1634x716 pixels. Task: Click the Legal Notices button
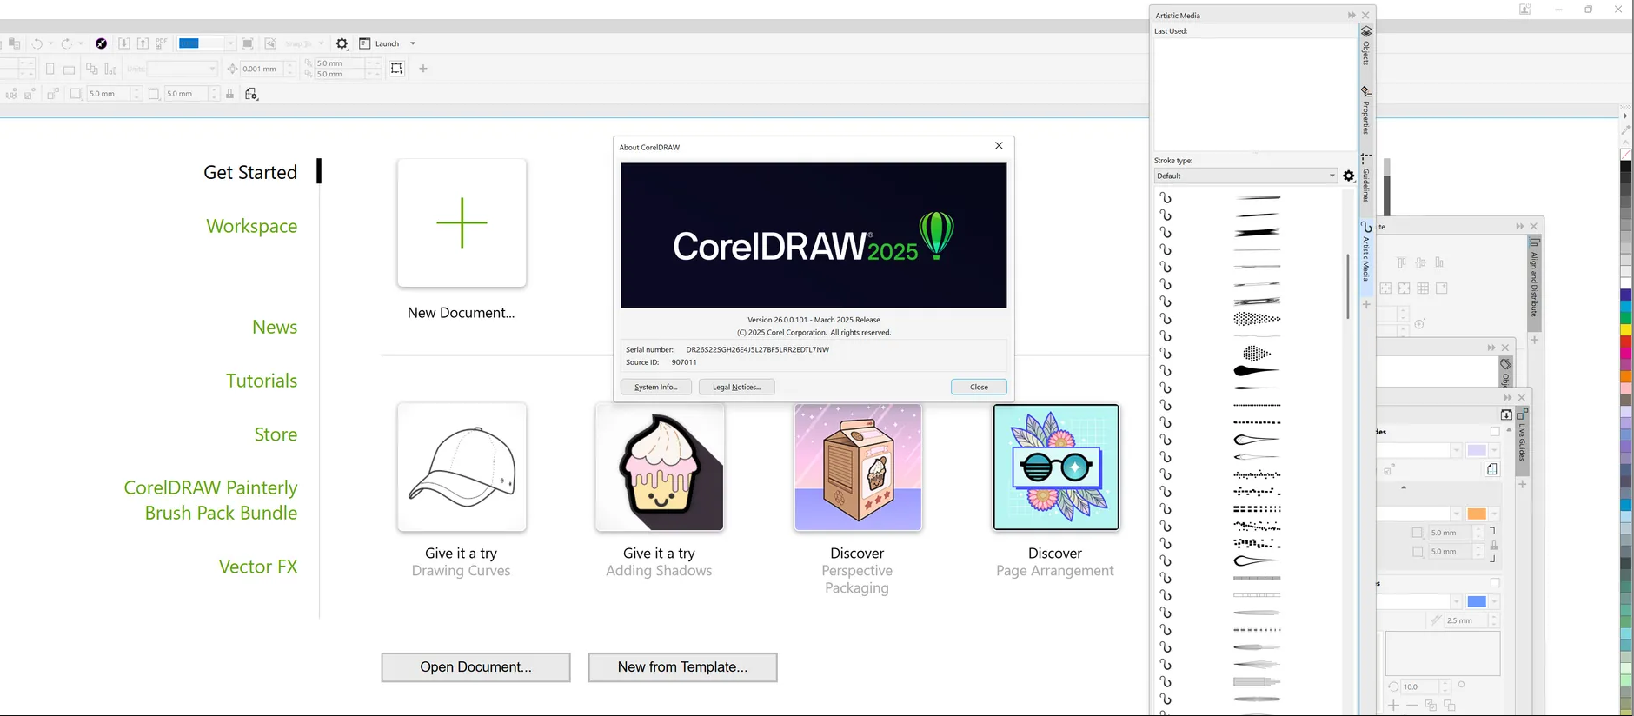point(736,388)
